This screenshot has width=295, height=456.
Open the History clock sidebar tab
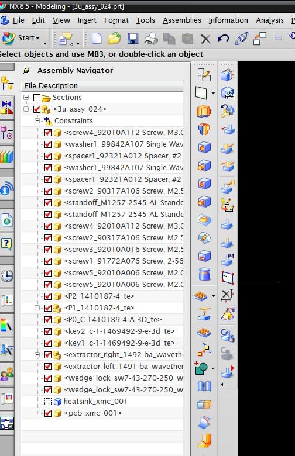pos(6,275)
